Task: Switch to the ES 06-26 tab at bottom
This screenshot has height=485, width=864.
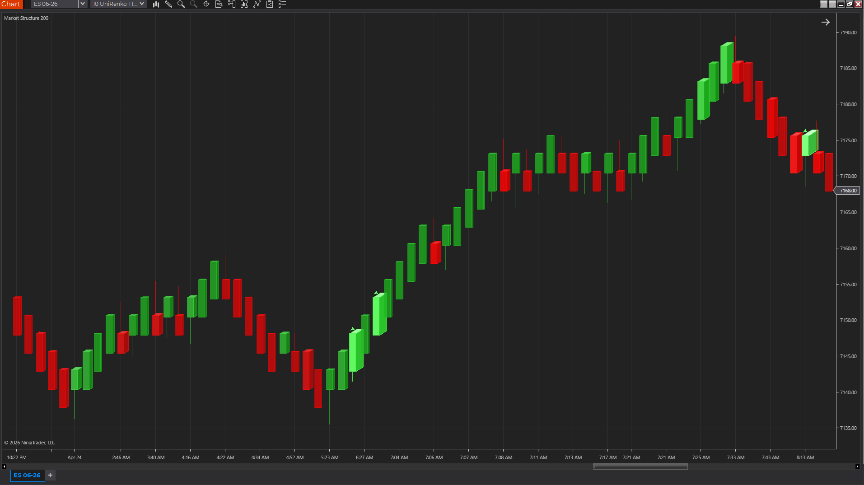Action: (27, 475)
